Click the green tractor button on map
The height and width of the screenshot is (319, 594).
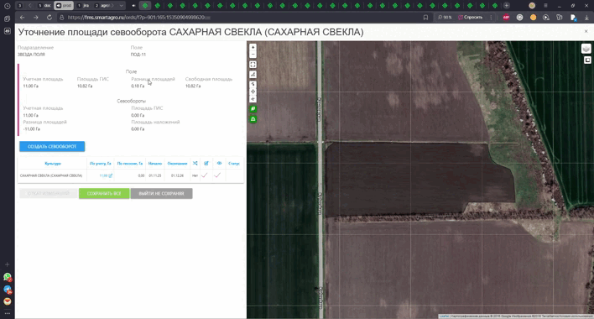(x=253, y=119)
